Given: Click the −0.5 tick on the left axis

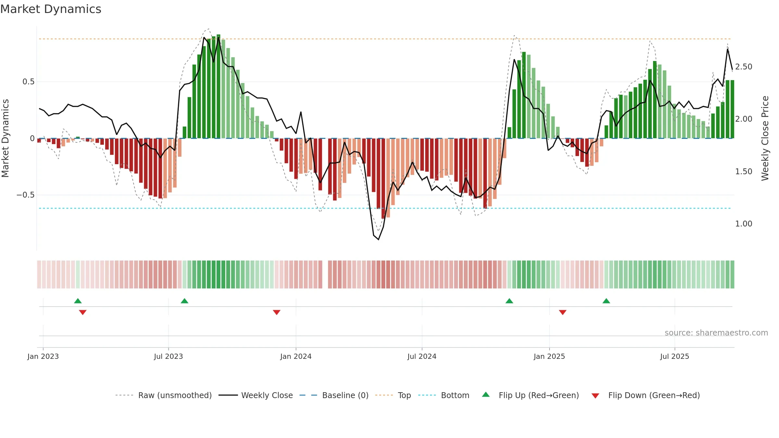Looking at the screenshot, I should click(x=25, y=195).
